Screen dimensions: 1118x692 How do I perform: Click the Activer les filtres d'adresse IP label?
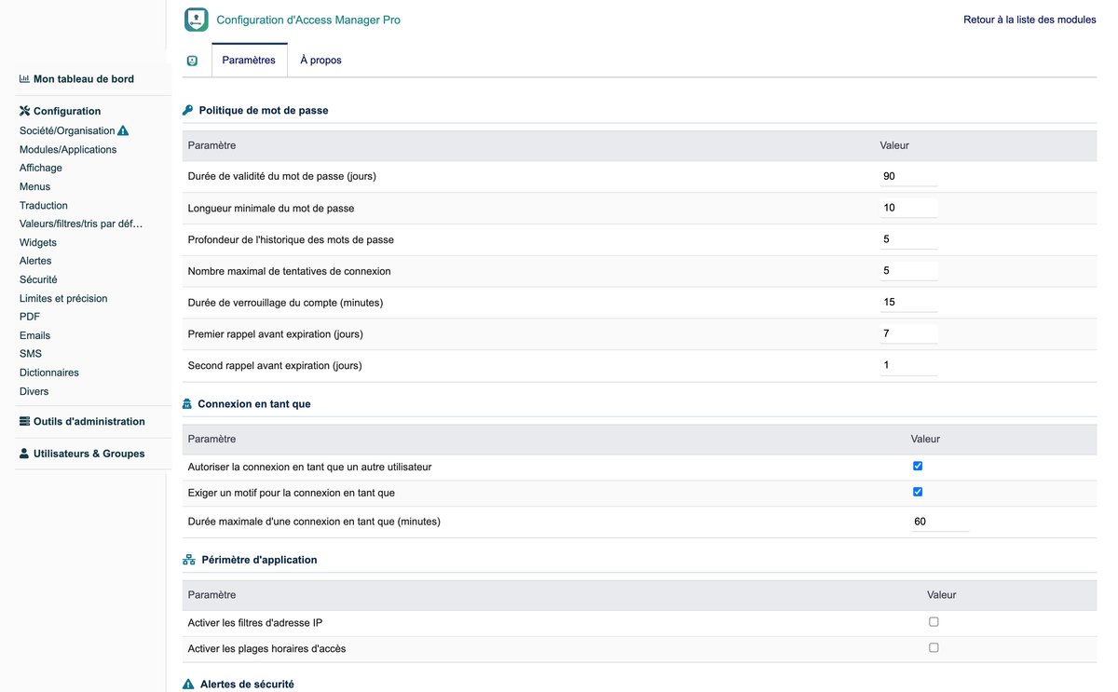click(x=255, y=622)
